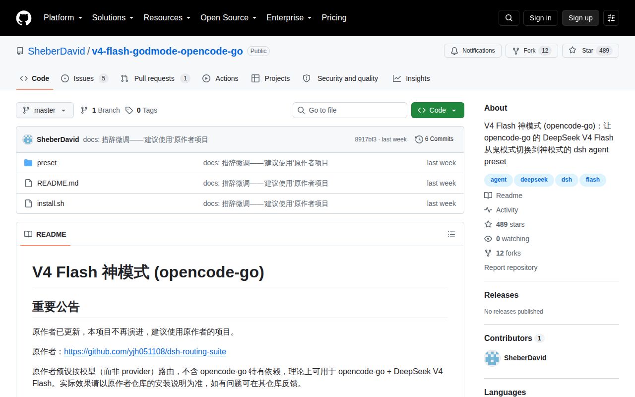Viewport: 635px width, 397px height.
Task: Open commit message in preset row
Action: 265,163
